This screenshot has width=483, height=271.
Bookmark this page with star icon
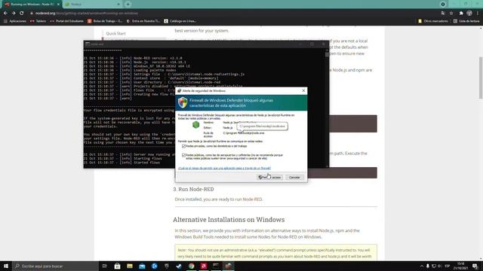tap(451, 14)
